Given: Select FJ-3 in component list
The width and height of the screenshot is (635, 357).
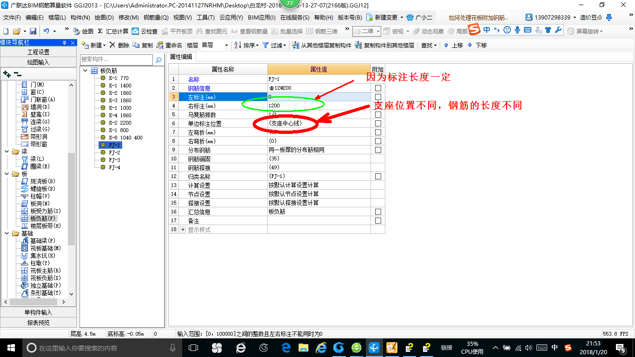Looking at the screenshot, I should tap(114, 160).
